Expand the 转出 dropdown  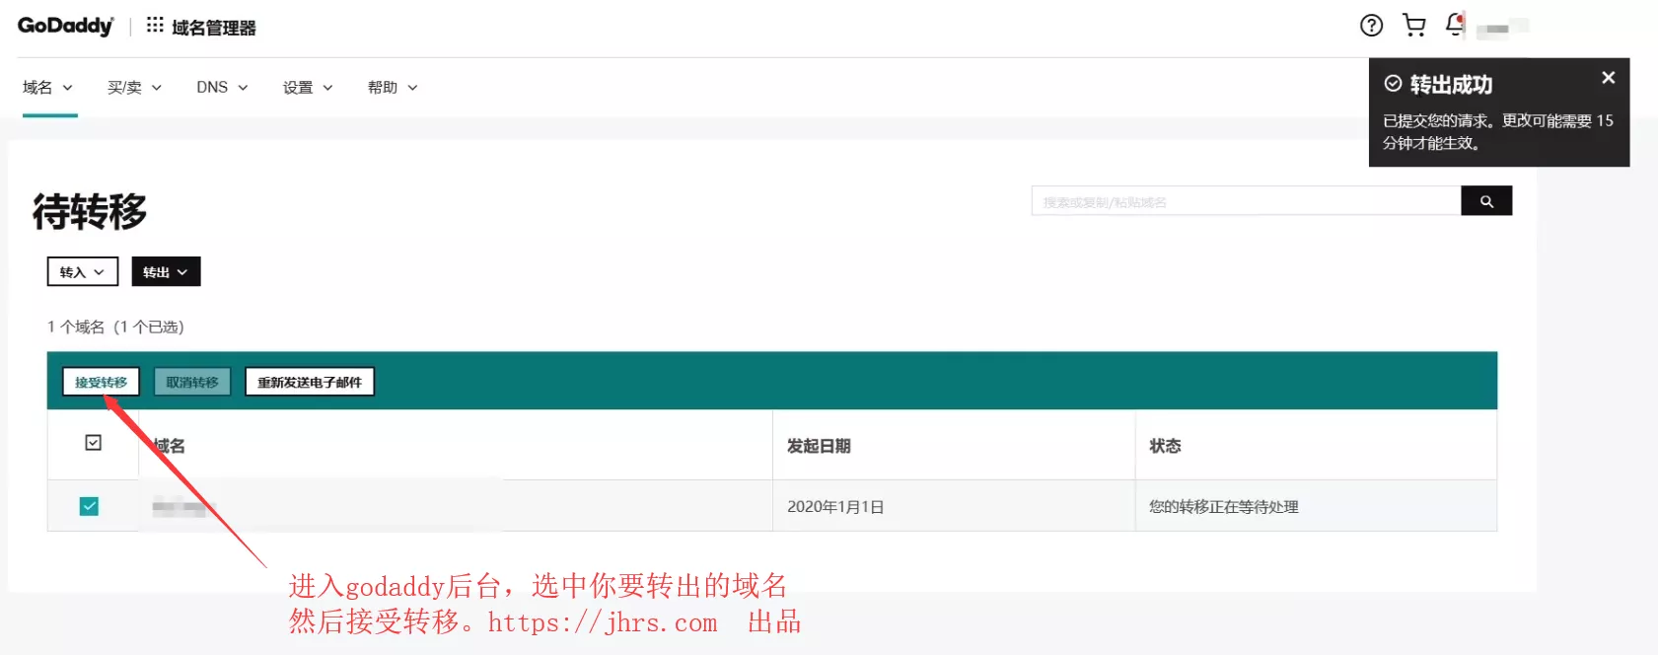point(166,271)
